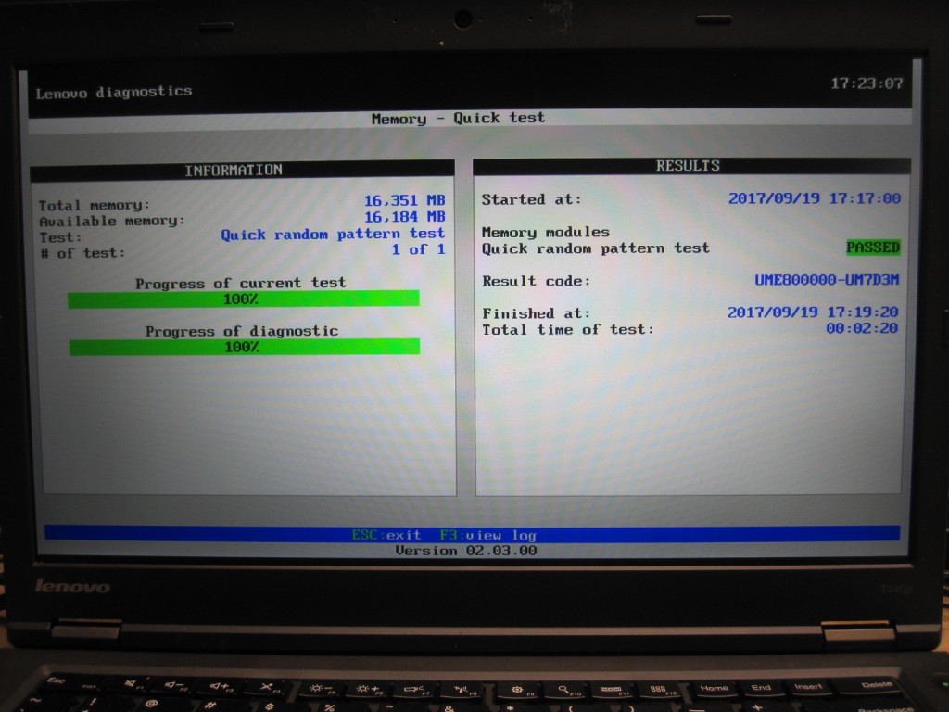Screen dimensions: 949x712
Task: Click the 'Version 02.03.00' text
Action: point(466,551)
